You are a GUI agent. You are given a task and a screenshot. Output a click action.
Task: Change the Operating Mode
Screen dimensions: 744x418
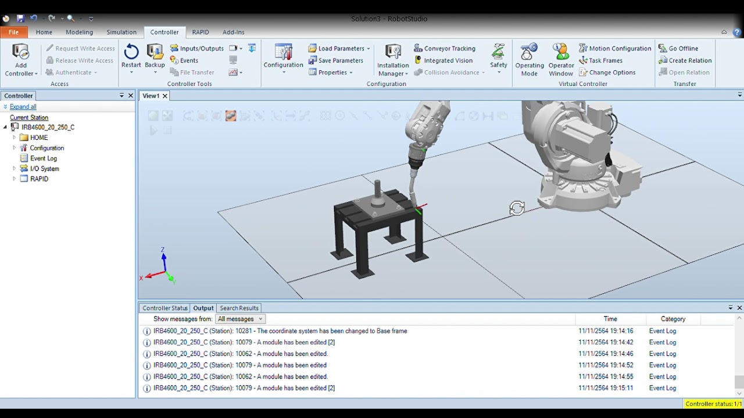pos(530,60)
